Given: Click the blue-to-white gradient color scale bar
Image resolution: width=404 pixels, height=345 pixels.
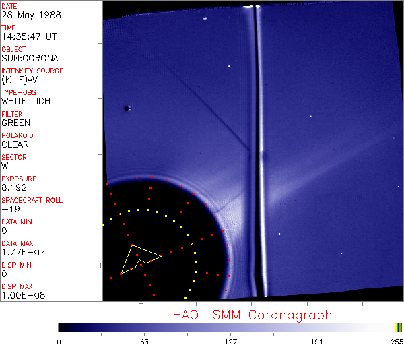Looking at the screenshot, I should pyautogui.click(x=227, y=327).
